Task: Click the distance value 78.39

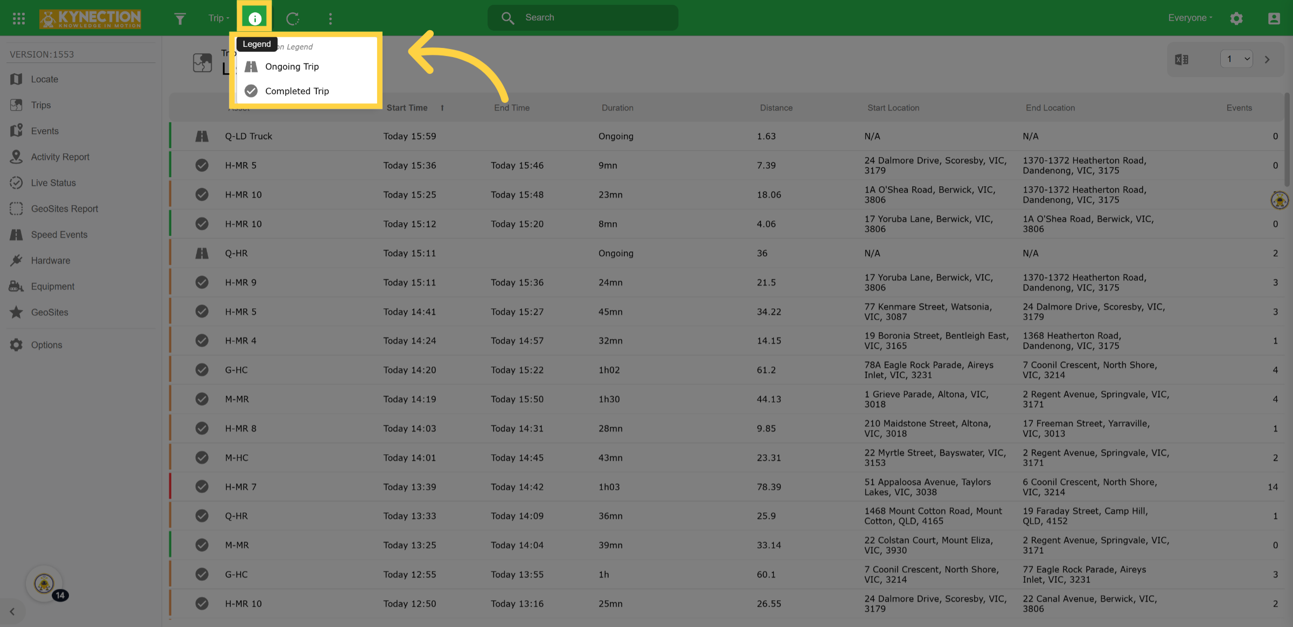Action: pyautogui.click(x=768, y=487)
